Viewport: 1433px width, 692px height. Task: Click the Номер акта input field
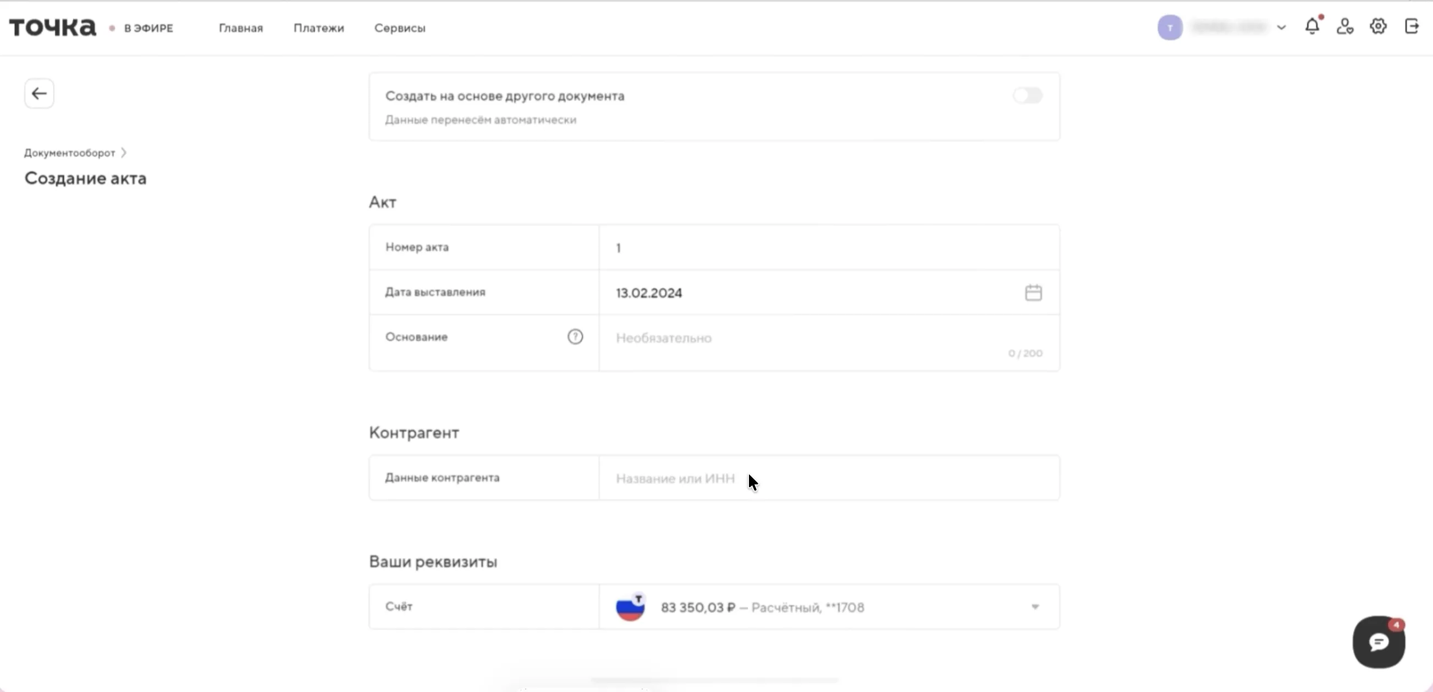point(829,248)
